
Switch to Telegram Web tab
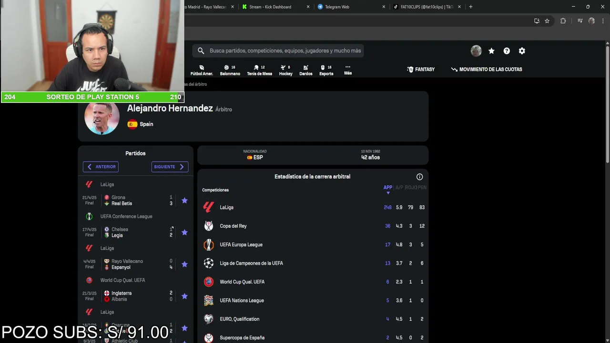click(337, 7)
